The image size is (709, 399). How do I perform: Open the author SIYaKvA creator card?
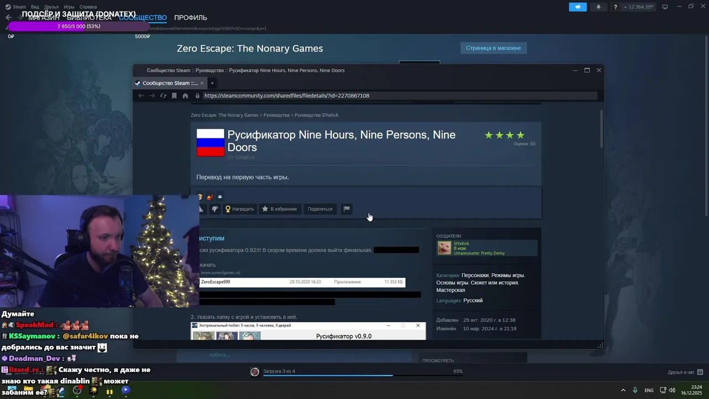pyautogui.click(x=486, y=248)
